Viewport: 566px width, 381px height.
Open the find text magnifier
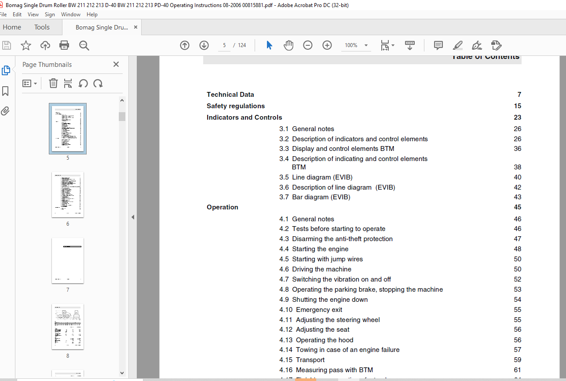pos(84,45)
